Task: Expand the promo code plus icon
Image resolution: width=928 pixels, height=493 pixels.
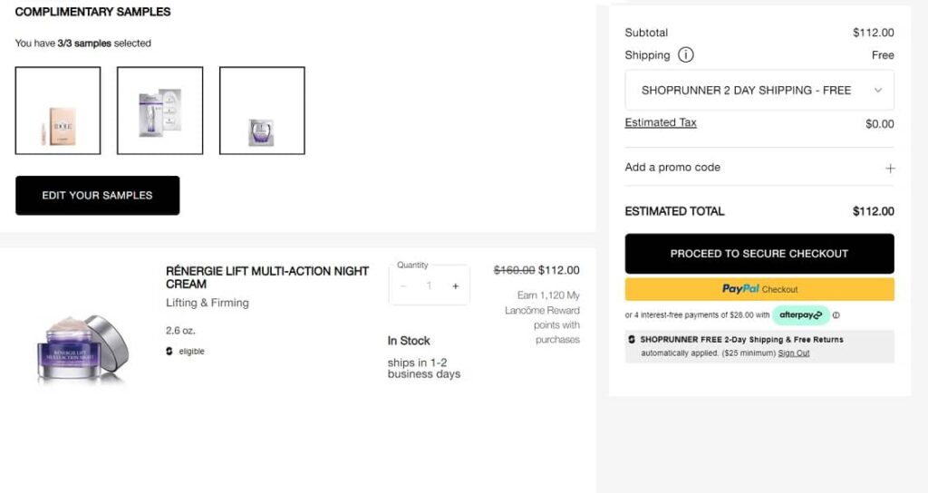Action: (890, 168)
